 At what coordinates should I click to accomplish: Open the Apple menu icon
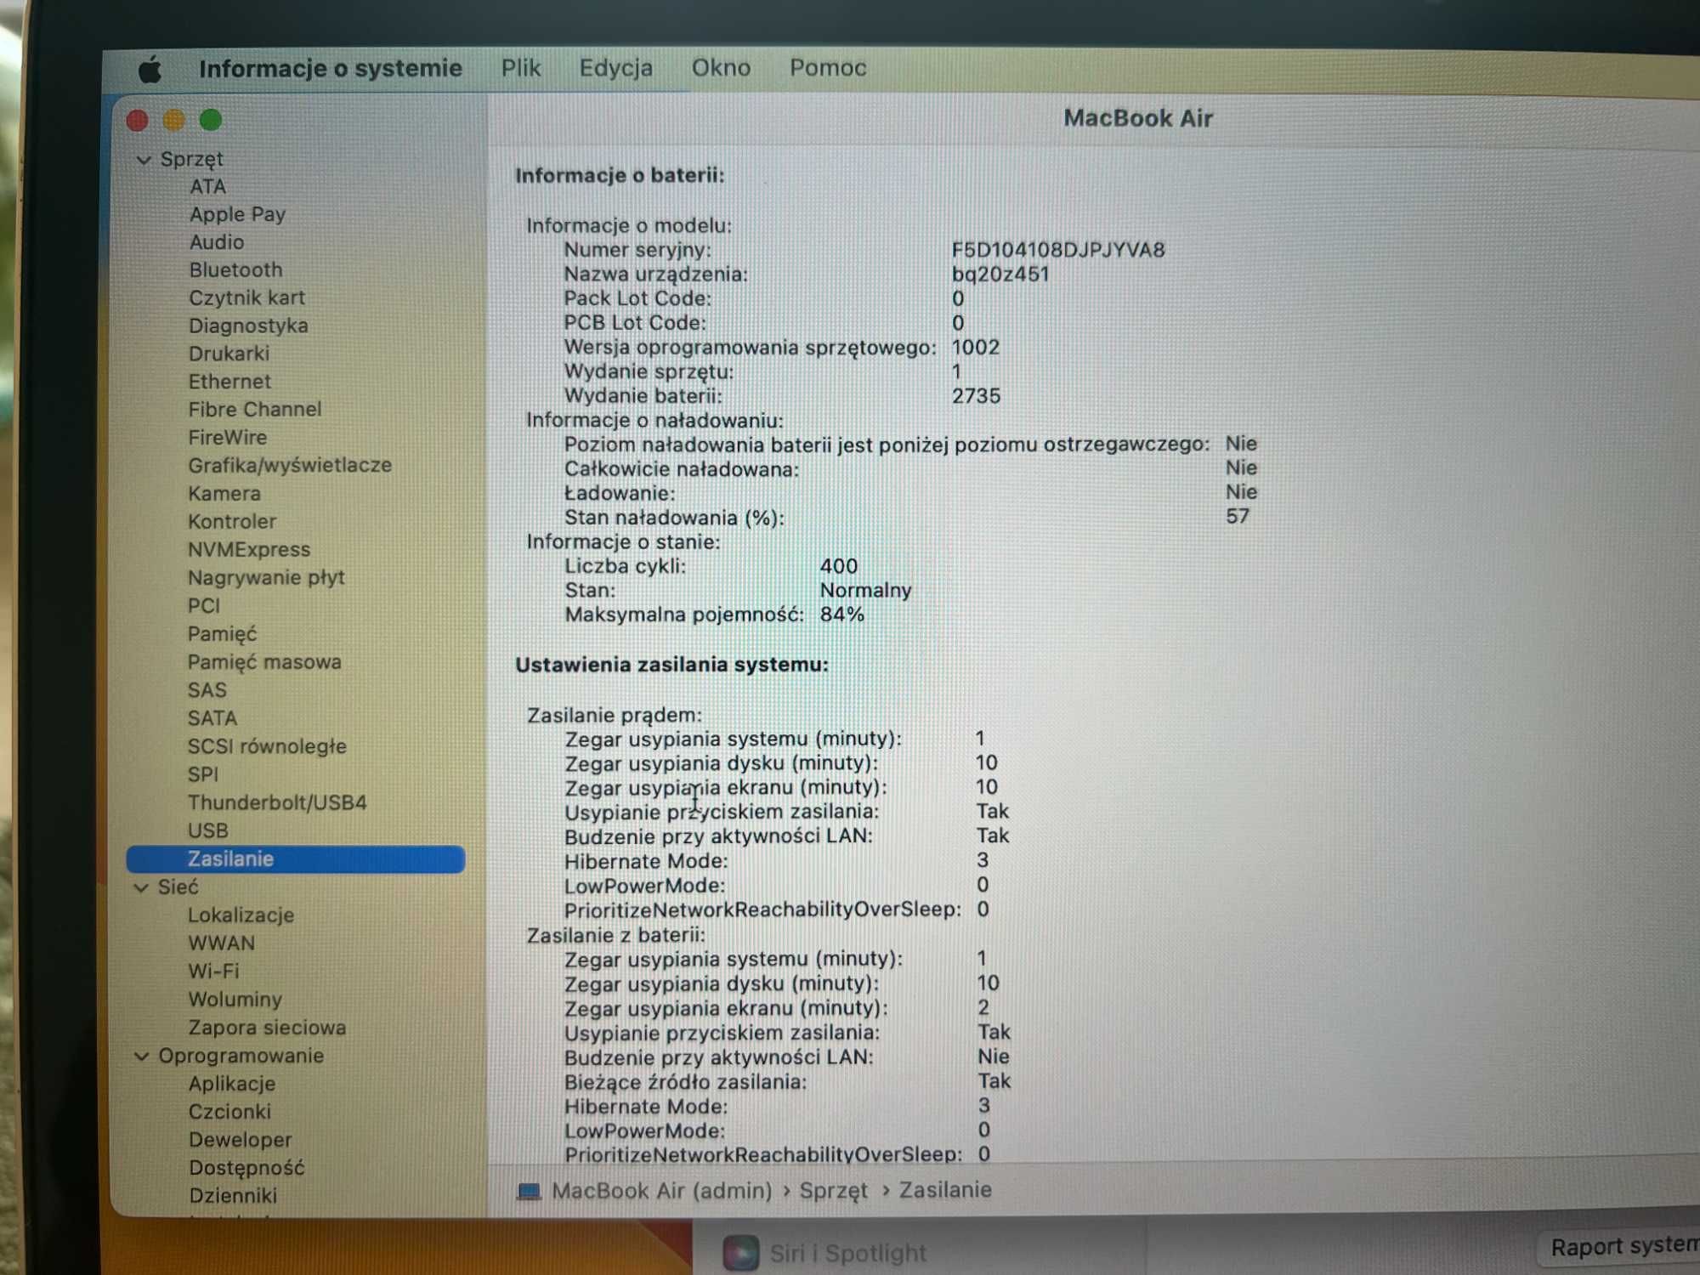click(x=150, y=69)
